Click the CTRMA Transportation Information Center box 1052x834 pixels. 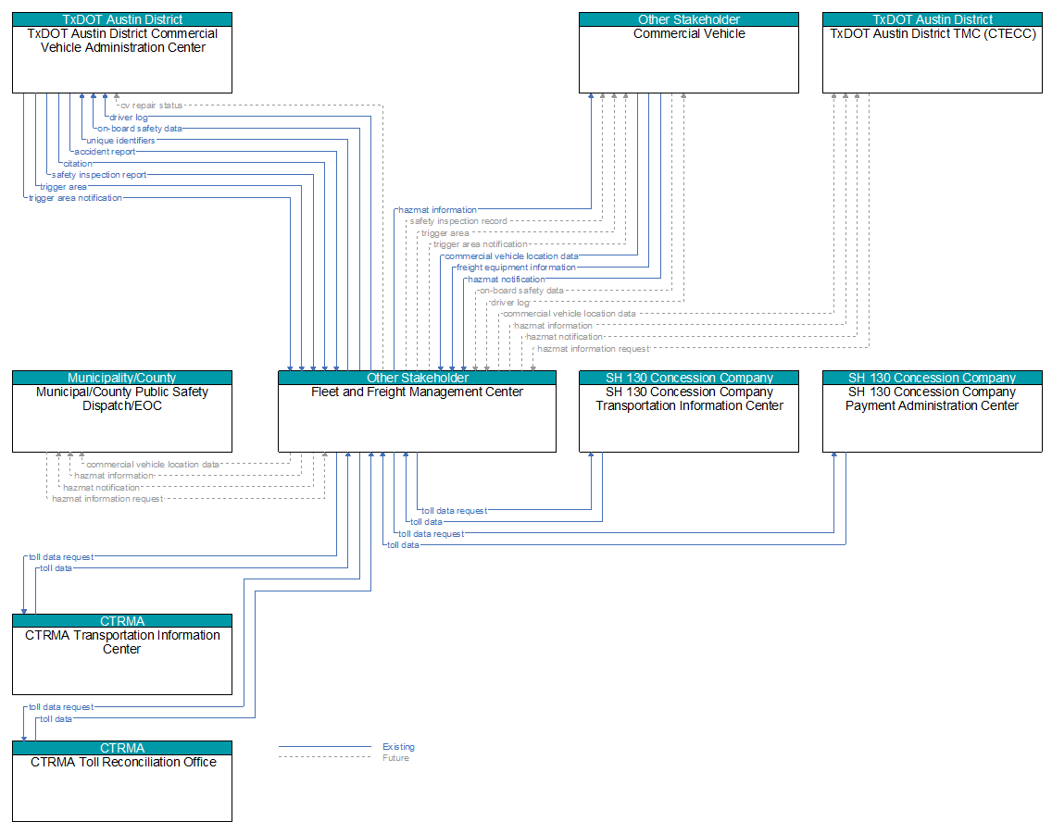pyautogui.click(x=122, y=654)
